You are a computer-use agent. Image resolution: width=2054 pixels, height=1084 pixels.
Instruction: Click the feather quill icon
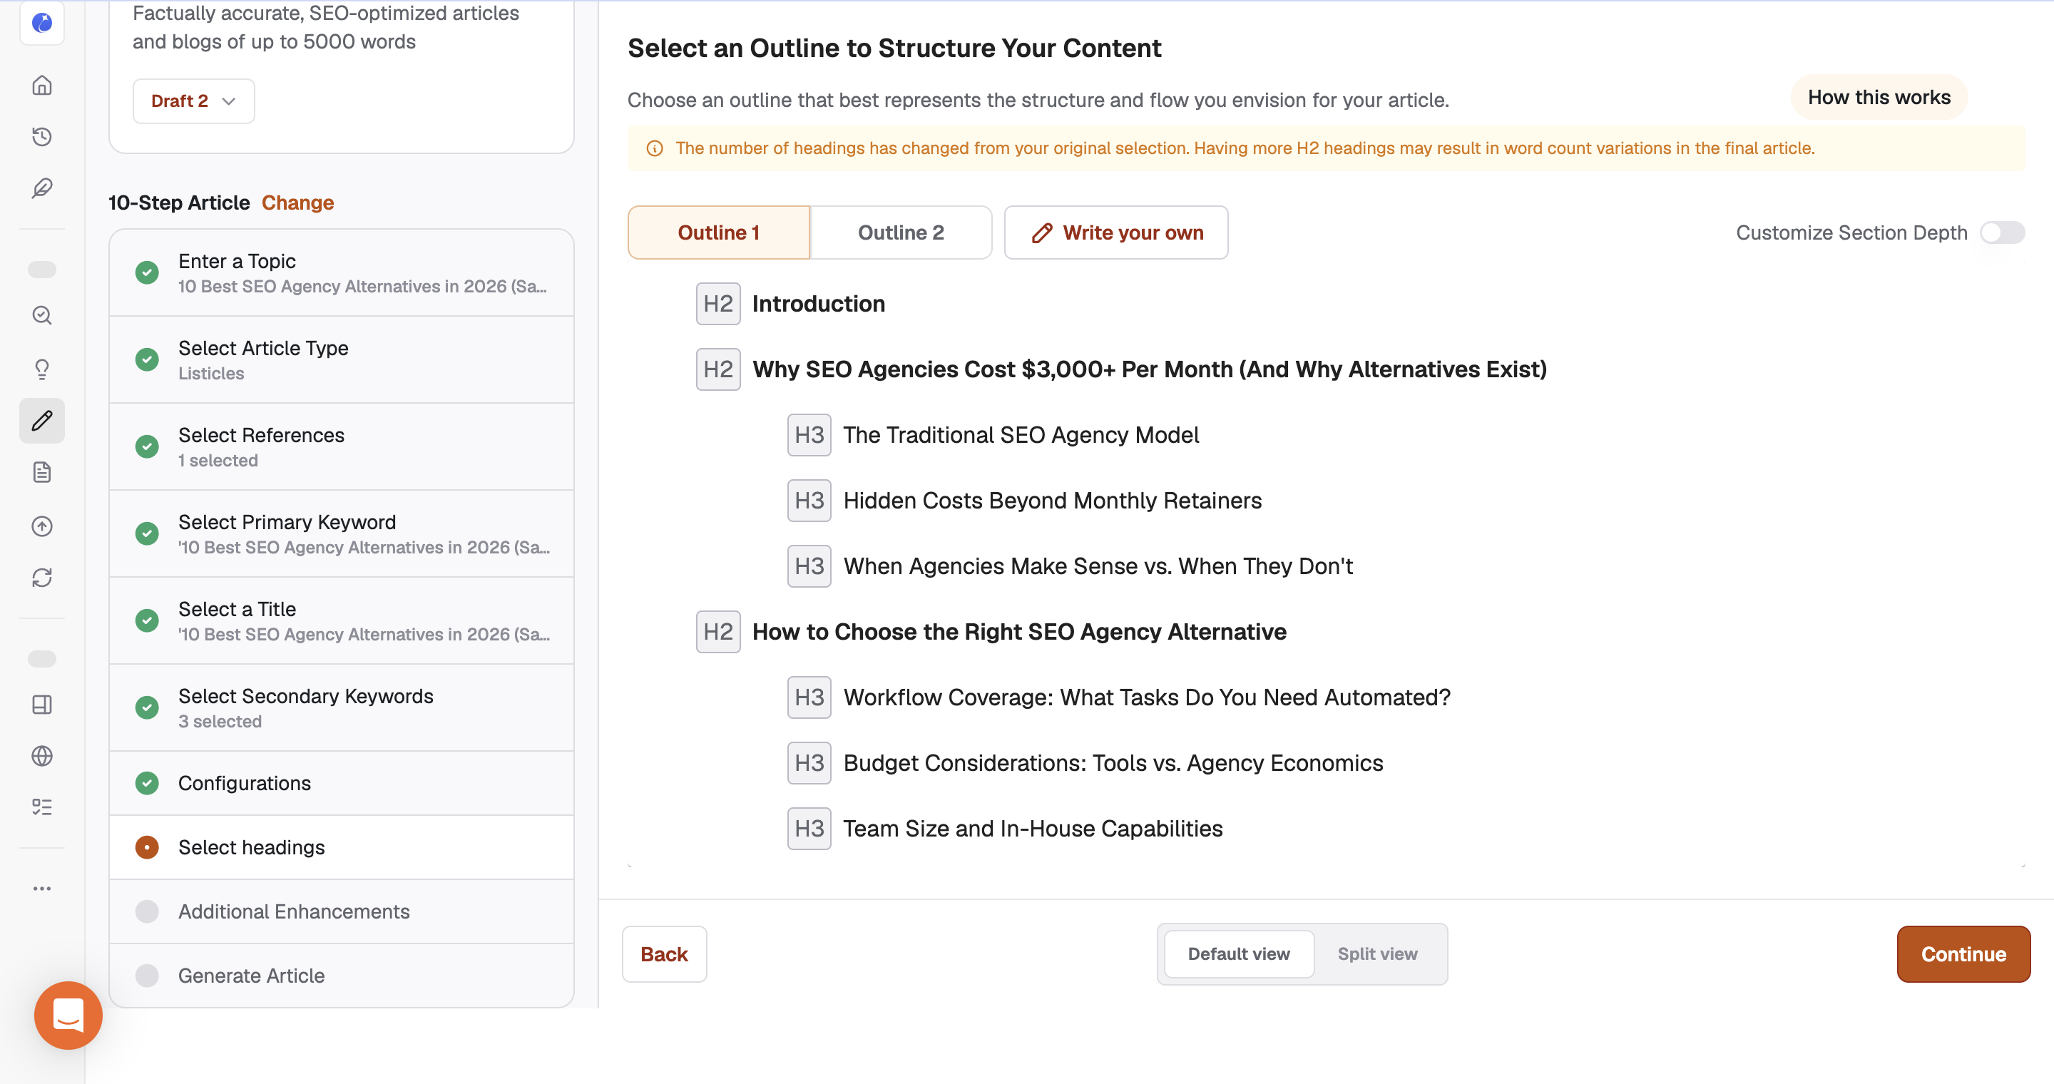coord(42,188)
